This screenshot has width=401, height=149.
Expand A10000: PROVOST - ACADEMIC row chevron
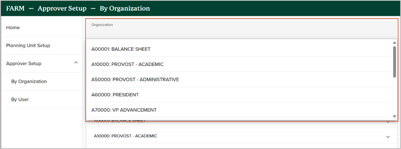tap(388, 137)
